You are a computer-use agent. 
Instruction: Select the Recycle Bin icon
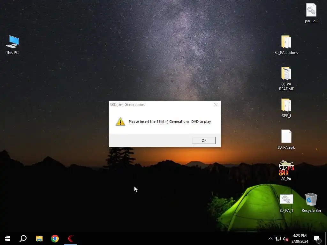coord(311,203)
